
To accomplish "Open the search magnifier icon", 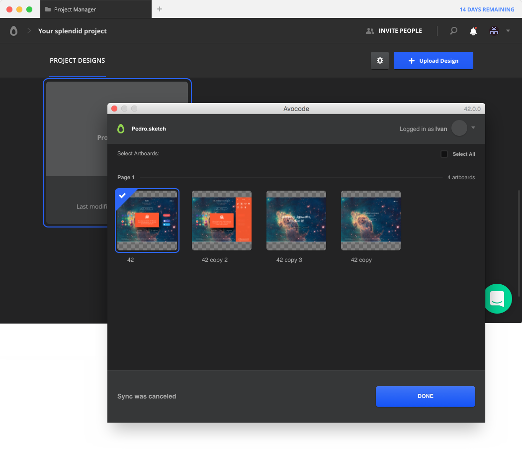I will point(453,31).
